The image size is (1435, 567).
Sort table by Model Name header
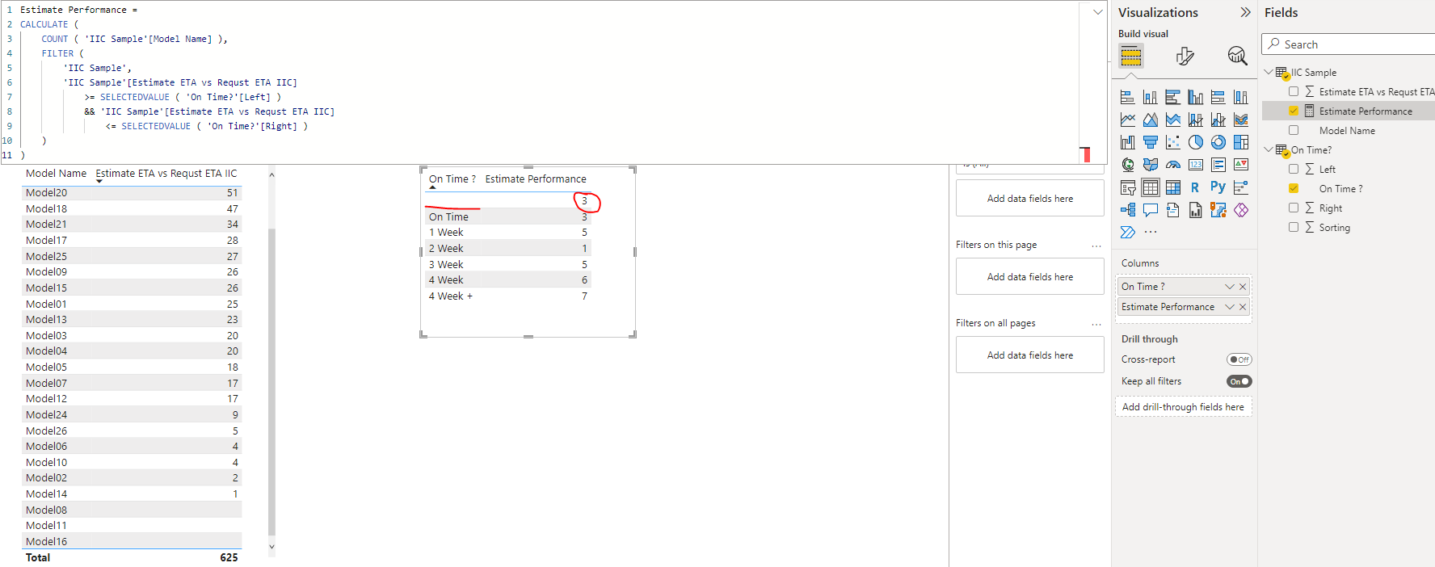pyautogui.click(x=56, y=174)
